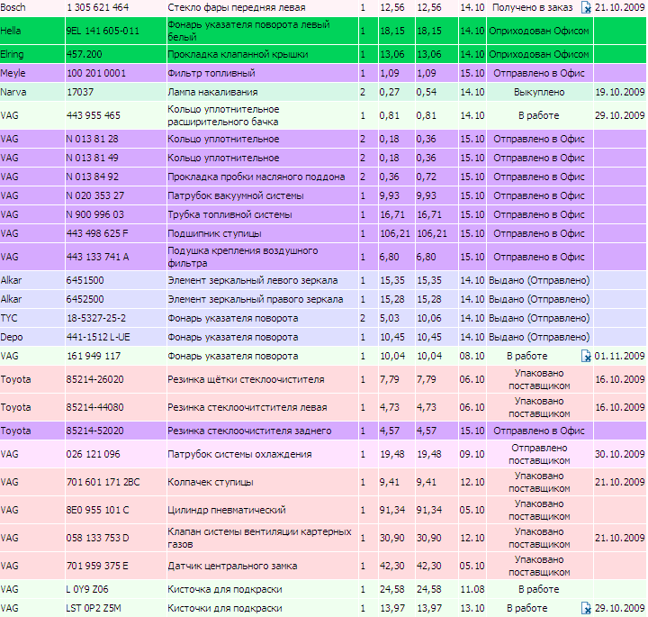Screen dimensions: 648x617
Task: Click 'Датчик центрального замка' description
Action: [232, 566]
